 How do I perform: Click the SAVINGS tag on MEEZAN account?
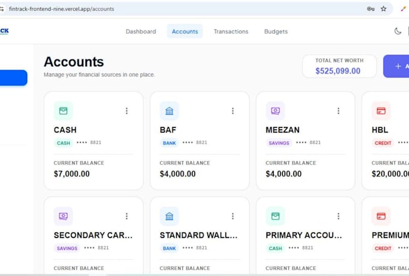(279, 143)
